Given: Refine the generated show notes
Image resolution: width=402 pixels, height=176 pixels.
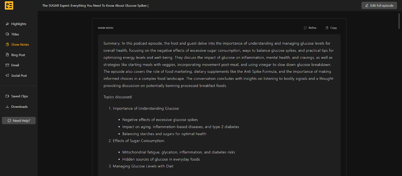Looking at the screenshot, I should [310, 28].
